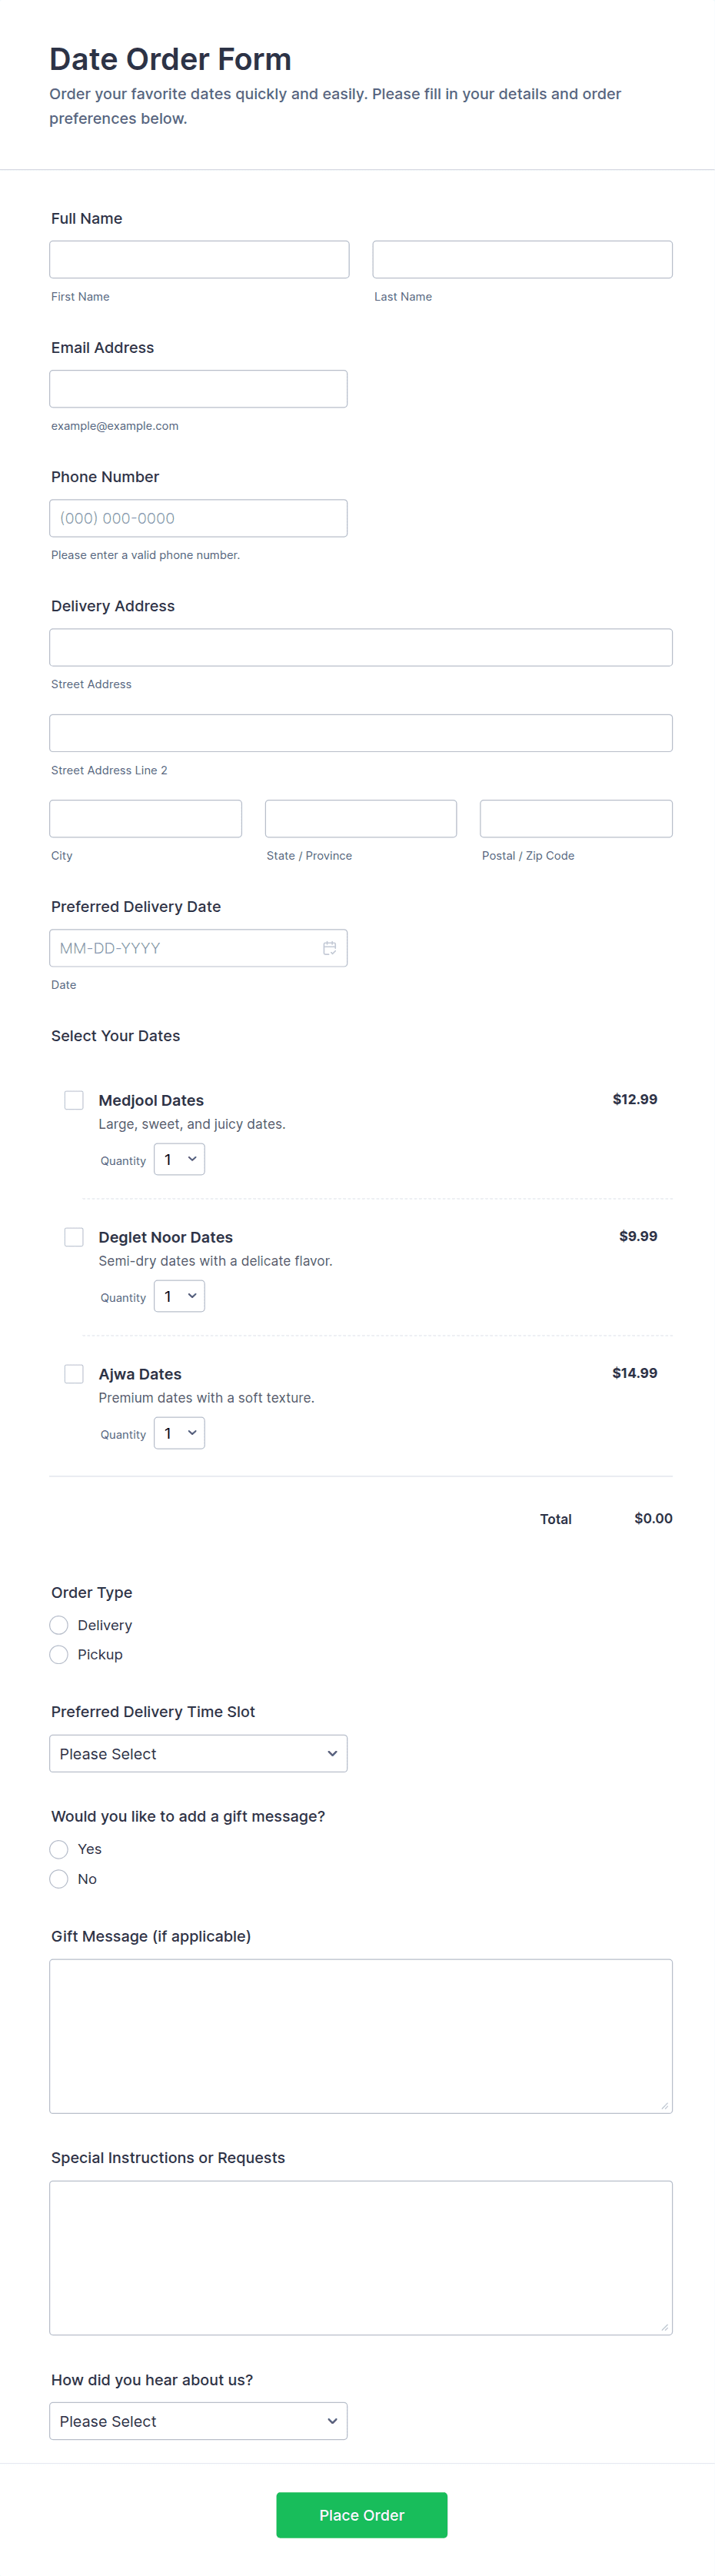The width and height of the screenshot is (715, 2576).
Task: Select the Pickup order type
Action: [x=59, y=1655]
